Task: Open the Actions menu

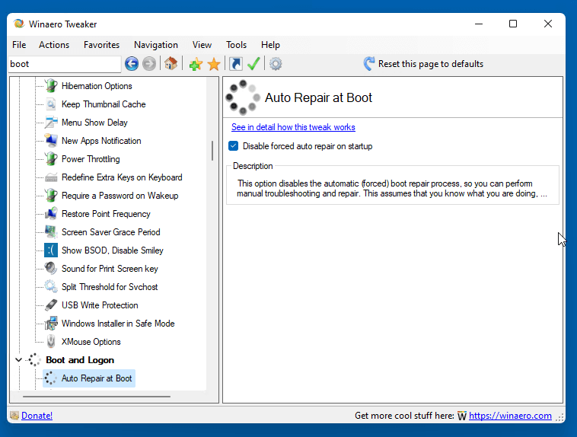Action: (54, 45)
